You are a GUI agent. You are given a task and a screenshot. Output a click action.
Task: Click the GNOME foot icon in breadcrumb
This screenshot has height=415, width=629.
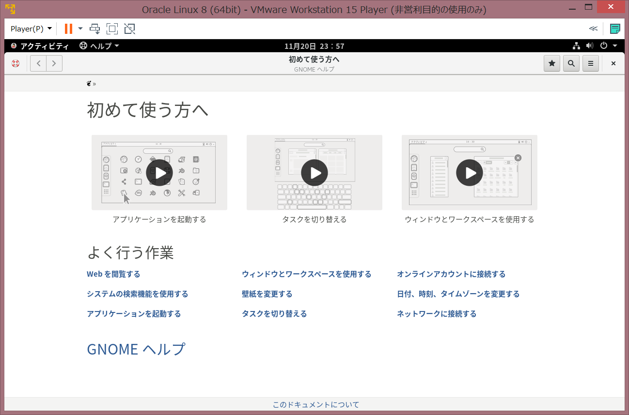(x=89, y=83)
